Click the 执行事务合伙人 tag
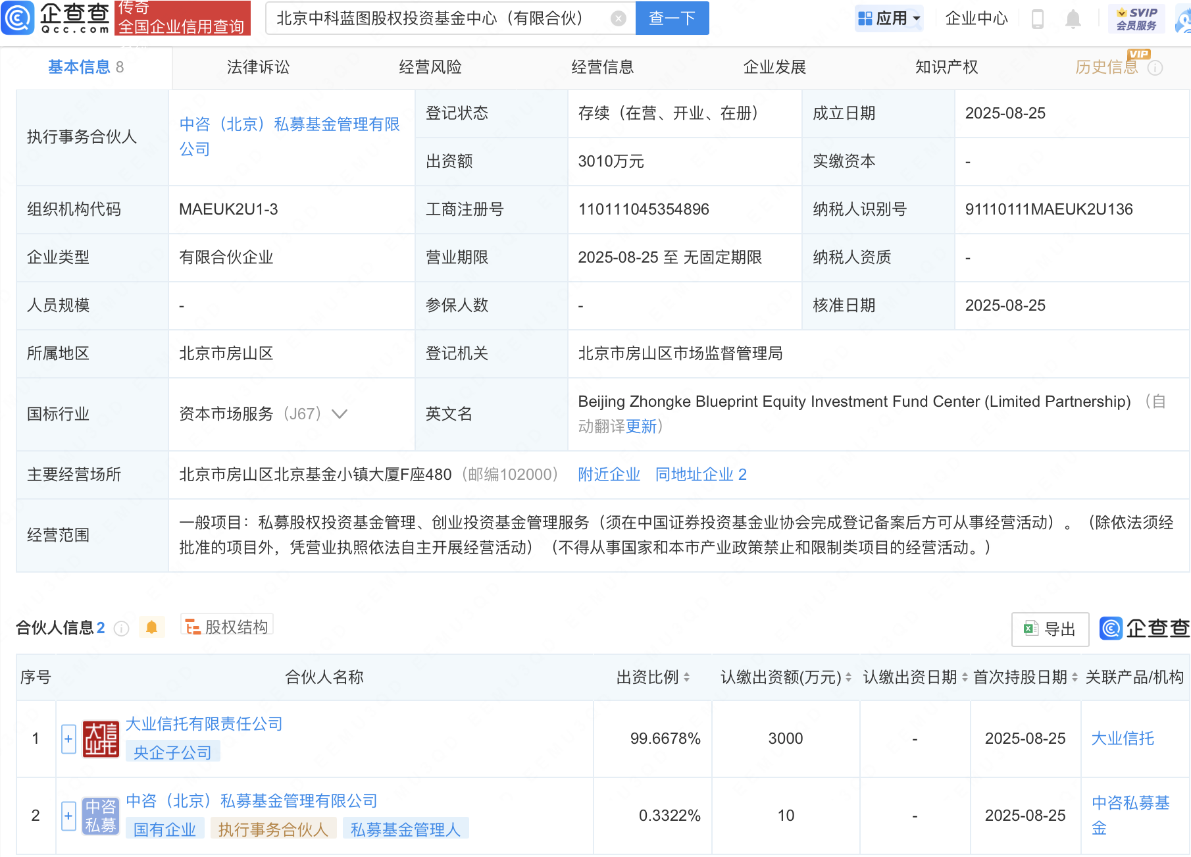The height and width of the screenshot is (857, 1191). (273, 829)
